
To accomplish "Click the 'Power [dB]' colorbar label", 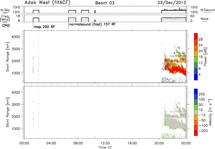I will 205,57.
